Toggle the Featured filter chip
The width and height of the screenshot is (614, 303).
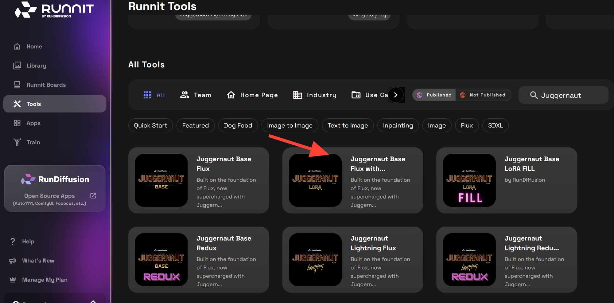point(196,125)
